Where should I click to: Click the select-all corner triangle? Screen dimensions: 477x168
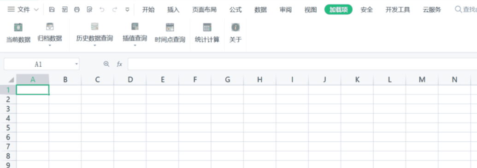pyautogui.click(x=12, y=80)
